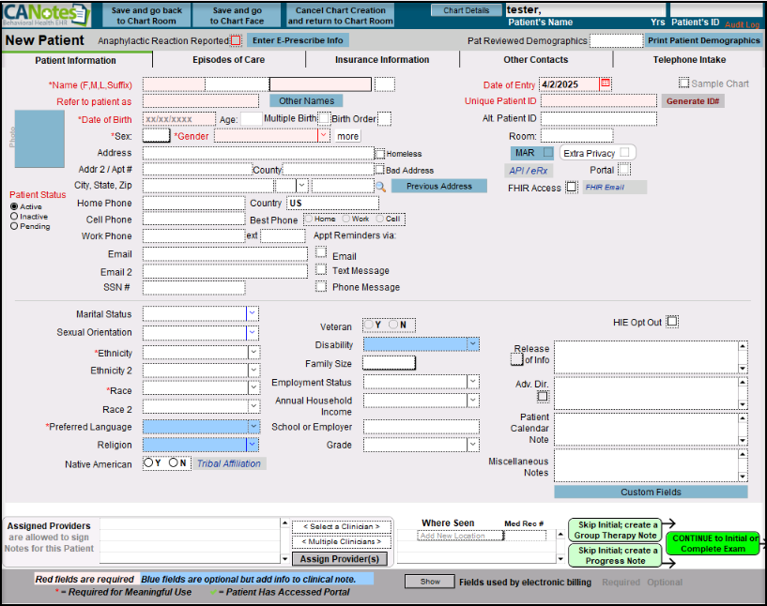Click the Generate ID# button
Screen dimensions: 767x606
pyautogui.click(x=693, y=101)
